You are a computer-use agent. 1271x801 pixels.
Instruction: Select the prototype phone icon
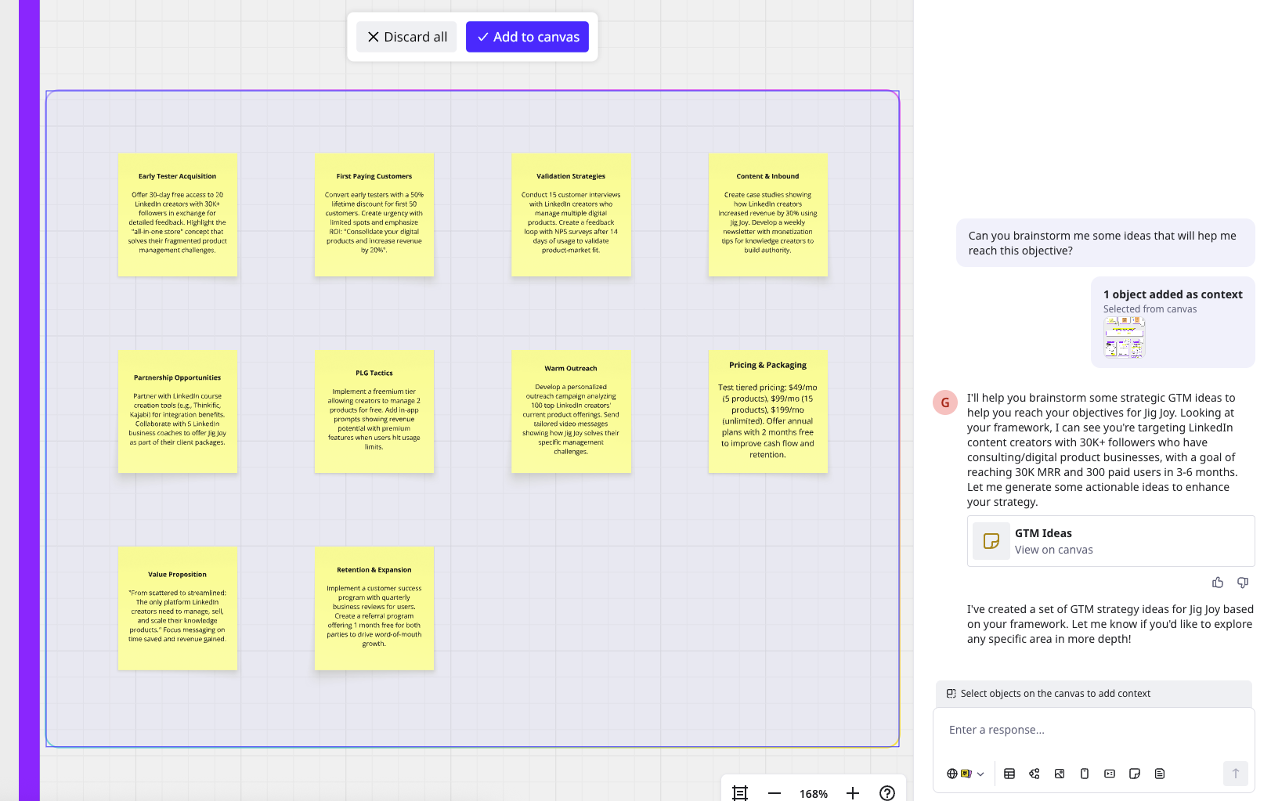click(1085, 774)
